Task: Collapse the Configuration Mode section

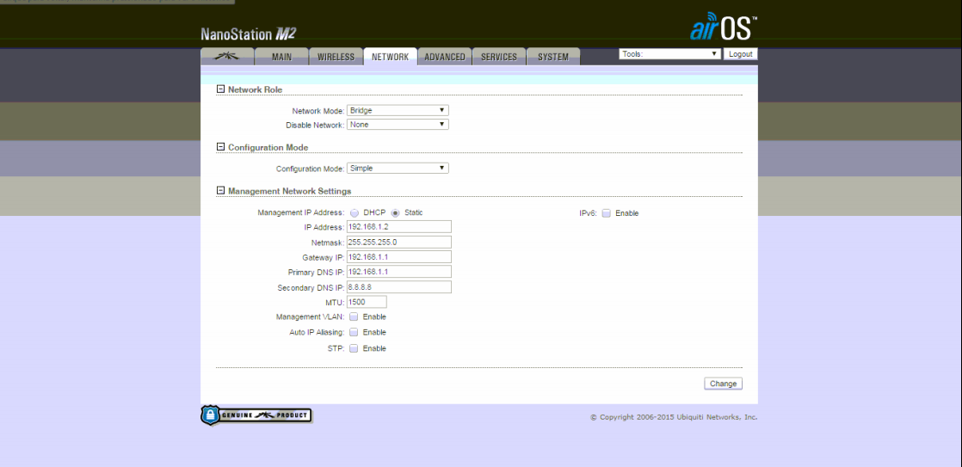Action: [221, 147]
